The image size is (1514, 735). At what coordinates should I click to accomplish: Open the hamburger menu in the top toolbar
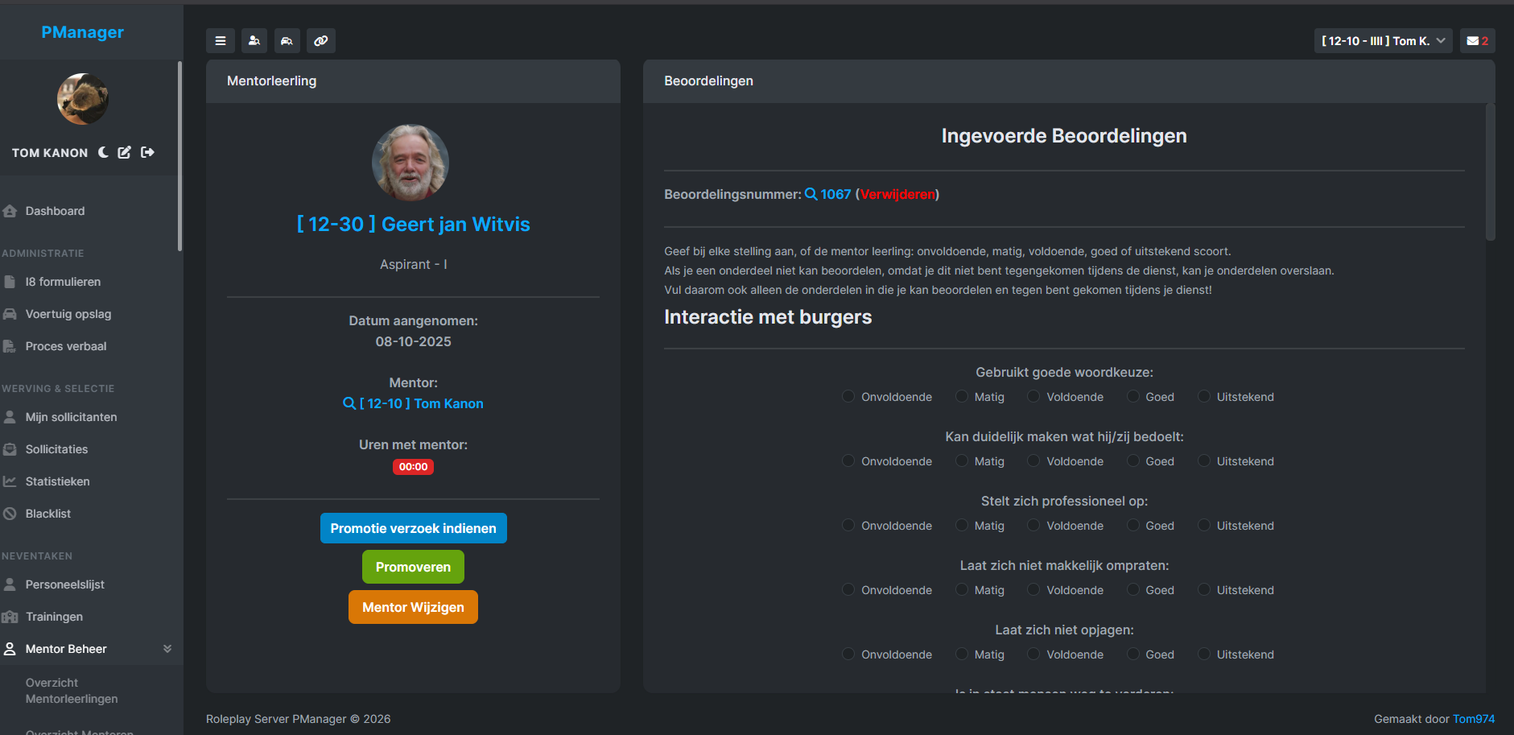click(220, 40)
